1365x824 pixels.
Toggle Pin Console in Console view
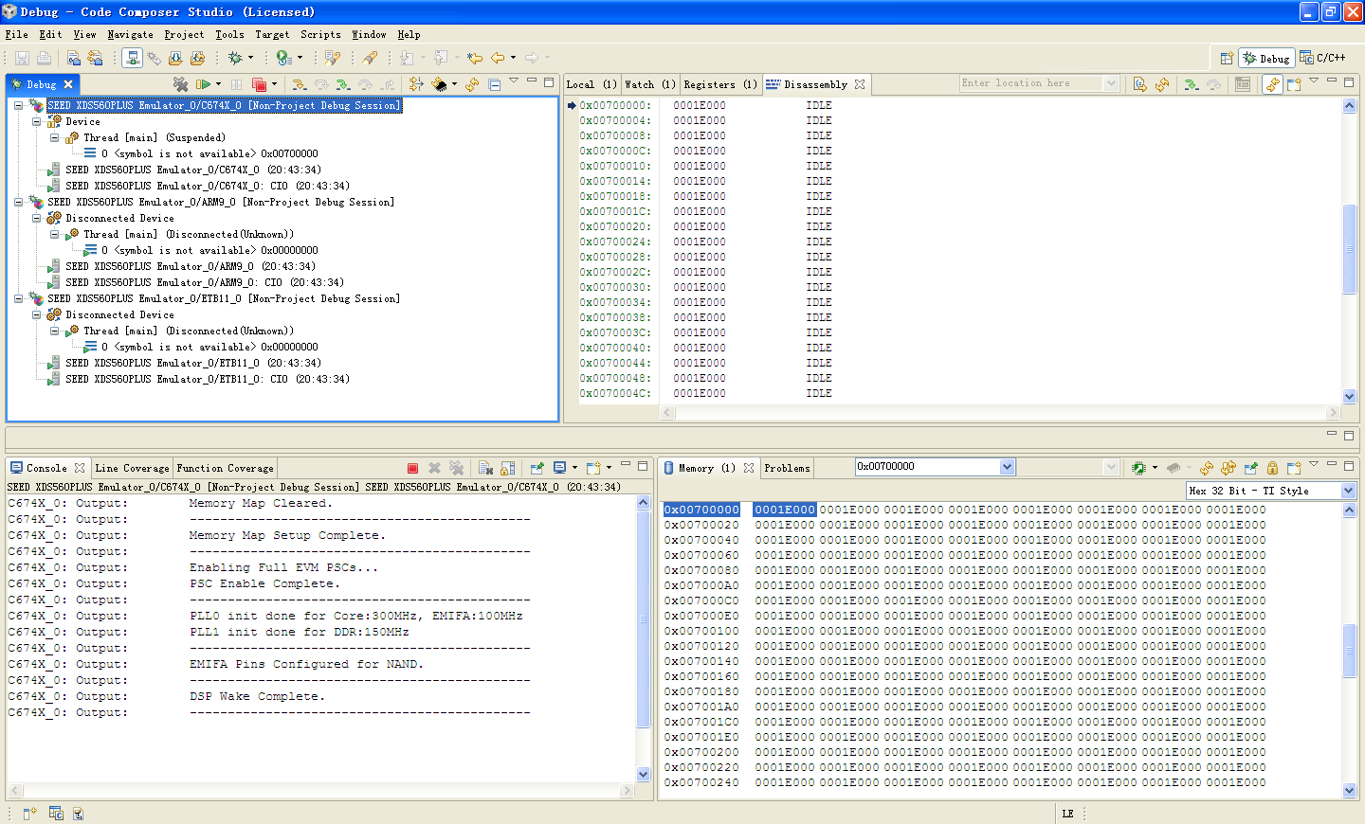(537, 468)
